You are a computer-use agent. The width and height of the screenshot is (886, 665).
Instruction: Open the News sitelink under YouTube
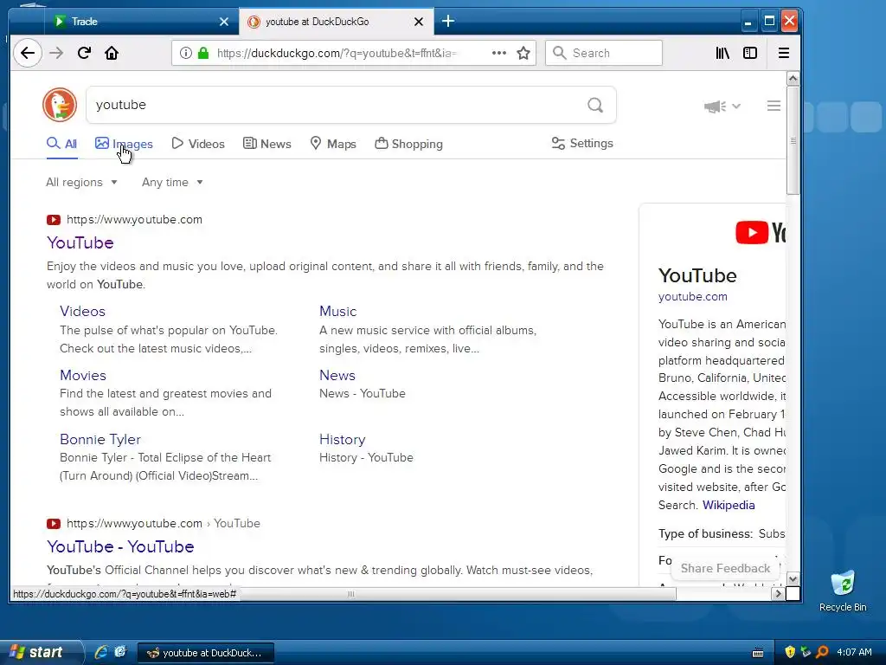pyautogui.click(x=337, y=375)
